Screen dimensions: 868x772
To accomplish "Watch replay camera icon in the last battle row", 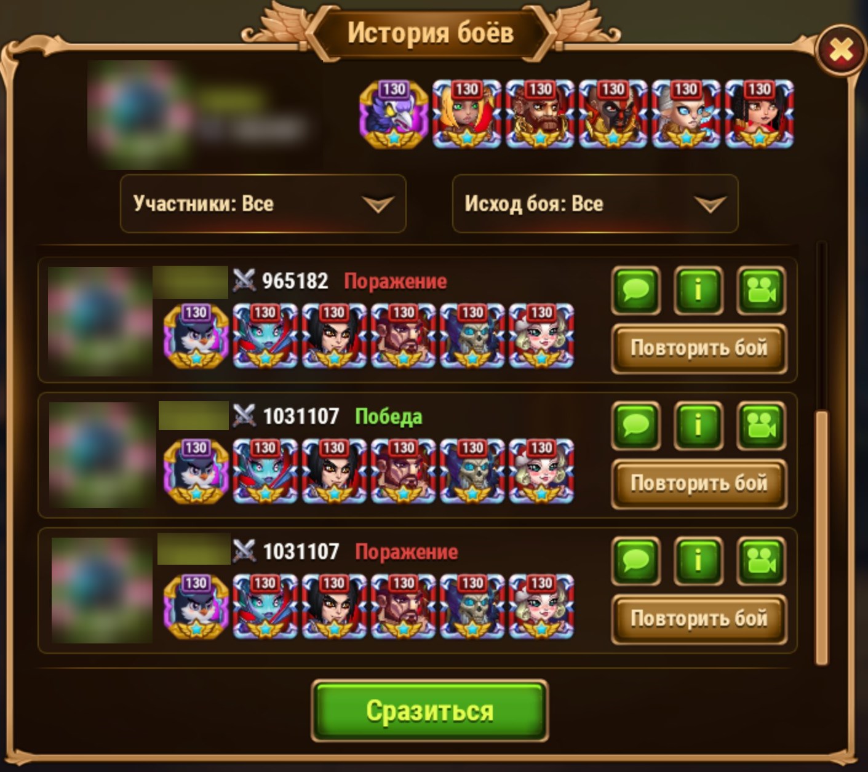I will pyautogui.click(x=762, y=561).
